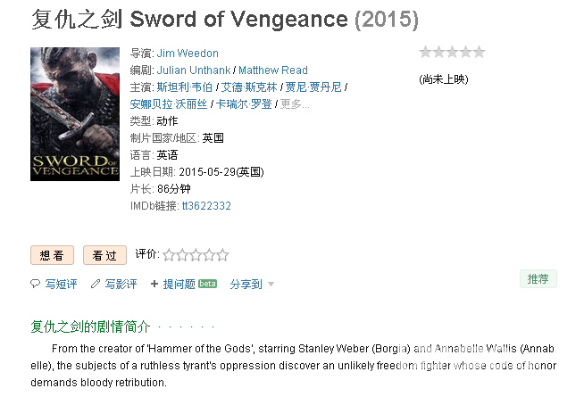584x405 pixels.
Task: Open director Jim Weedon's page
Action: pyautogui.click(x=188, y=54)
